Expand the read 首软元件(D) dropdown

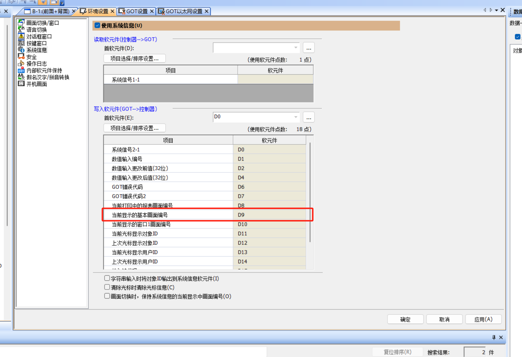295,48
